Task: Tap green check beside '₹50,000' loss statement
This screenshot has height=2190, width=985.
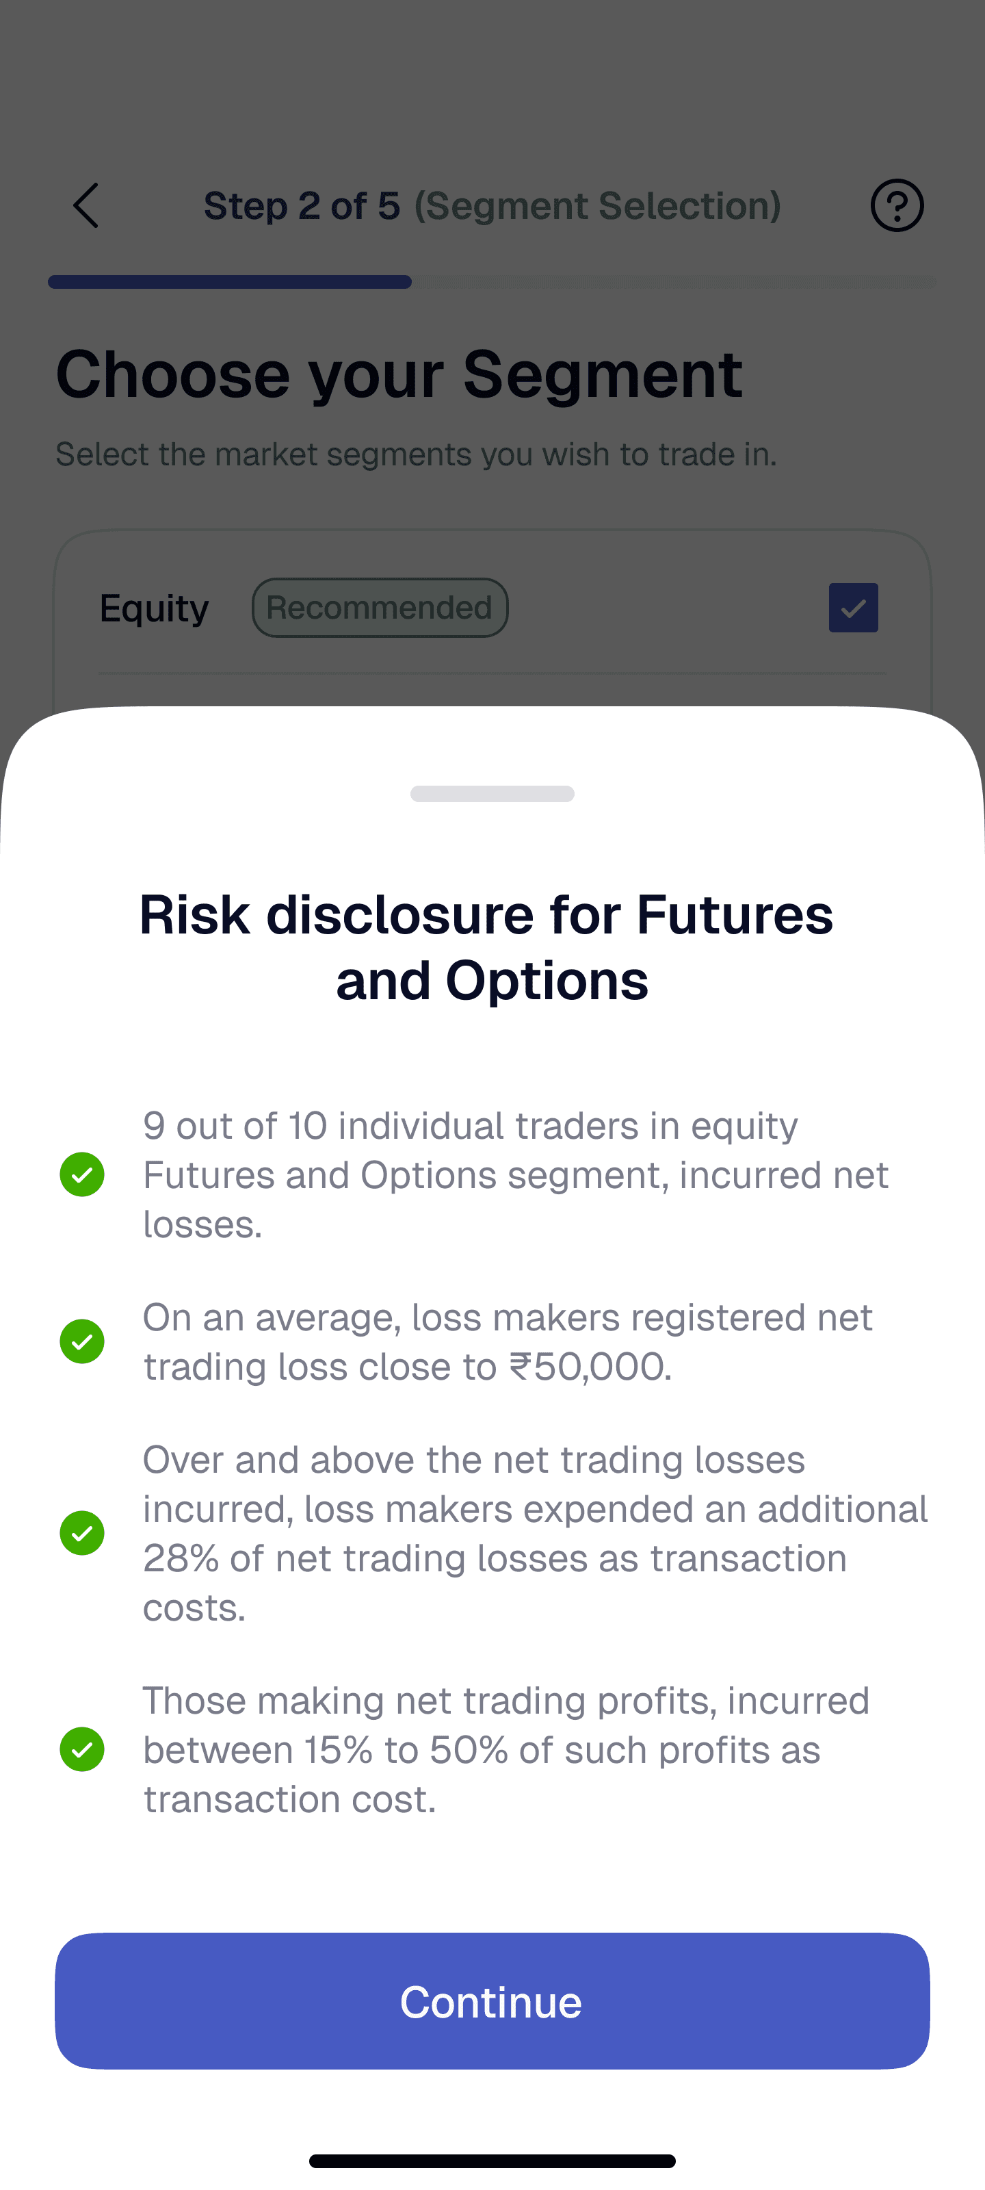Action: [83, 1341]
